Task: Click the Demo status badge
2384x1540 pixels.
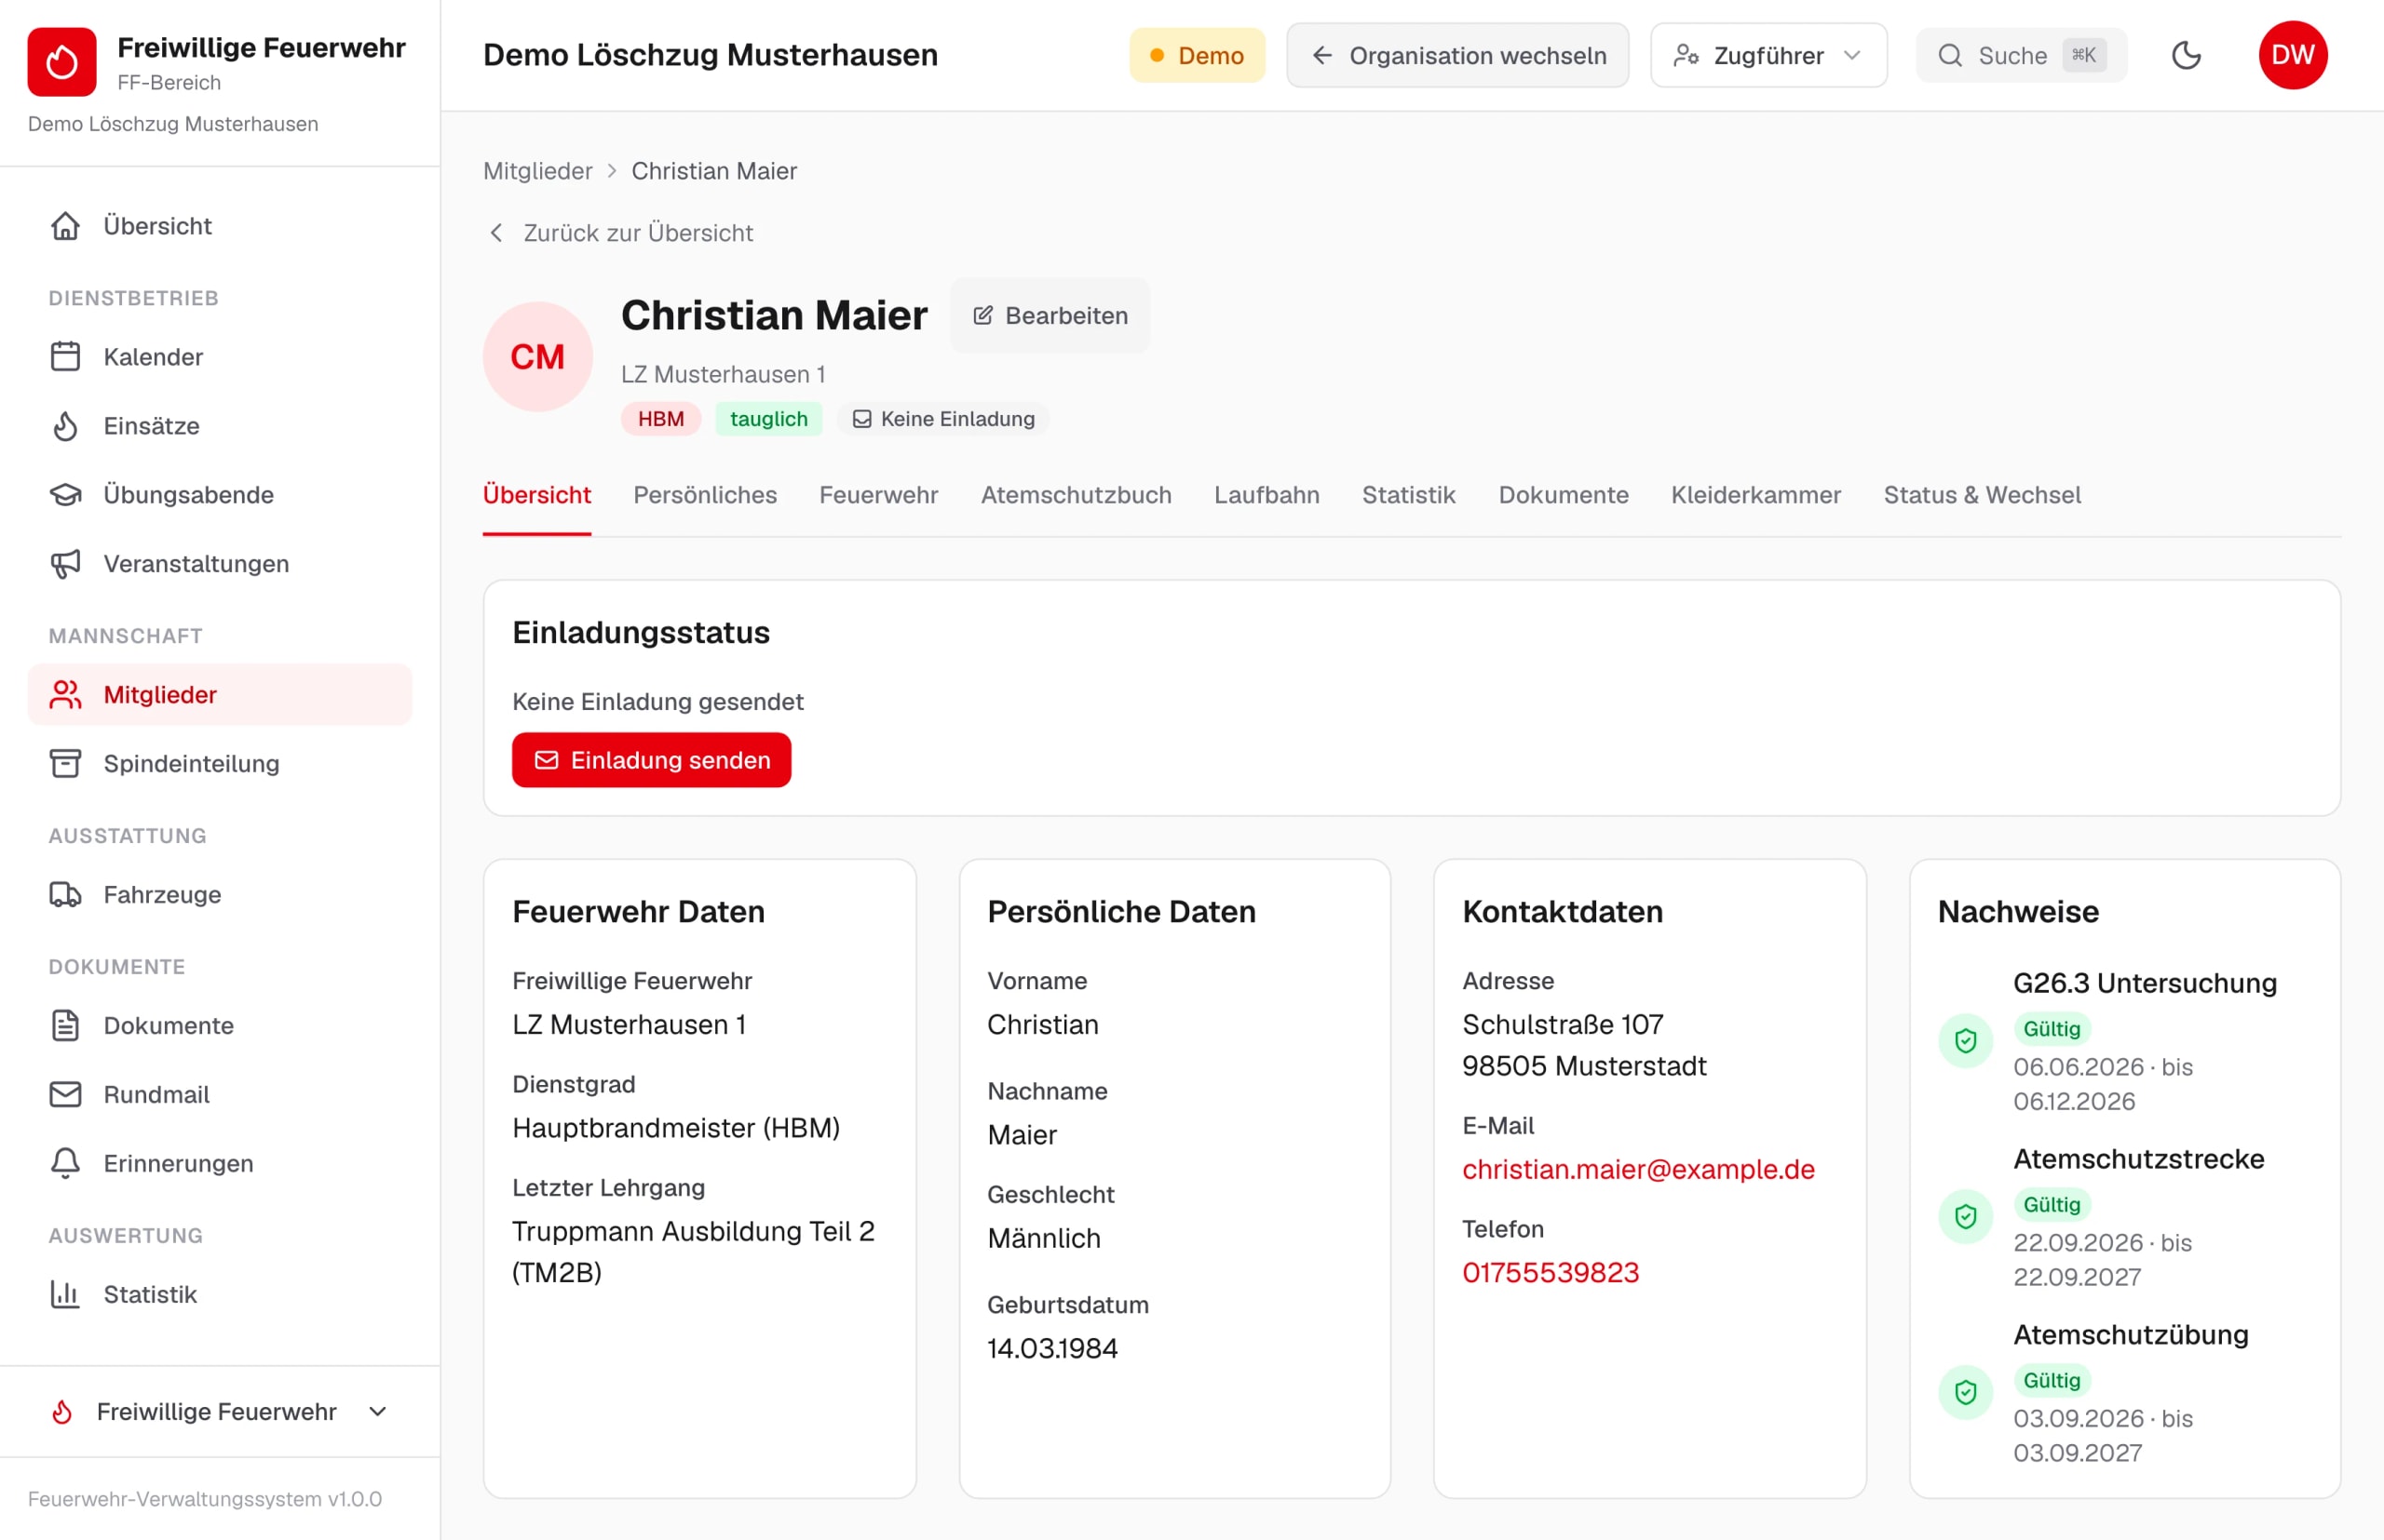Action: pyautogui.click(x=1197, y=55)
